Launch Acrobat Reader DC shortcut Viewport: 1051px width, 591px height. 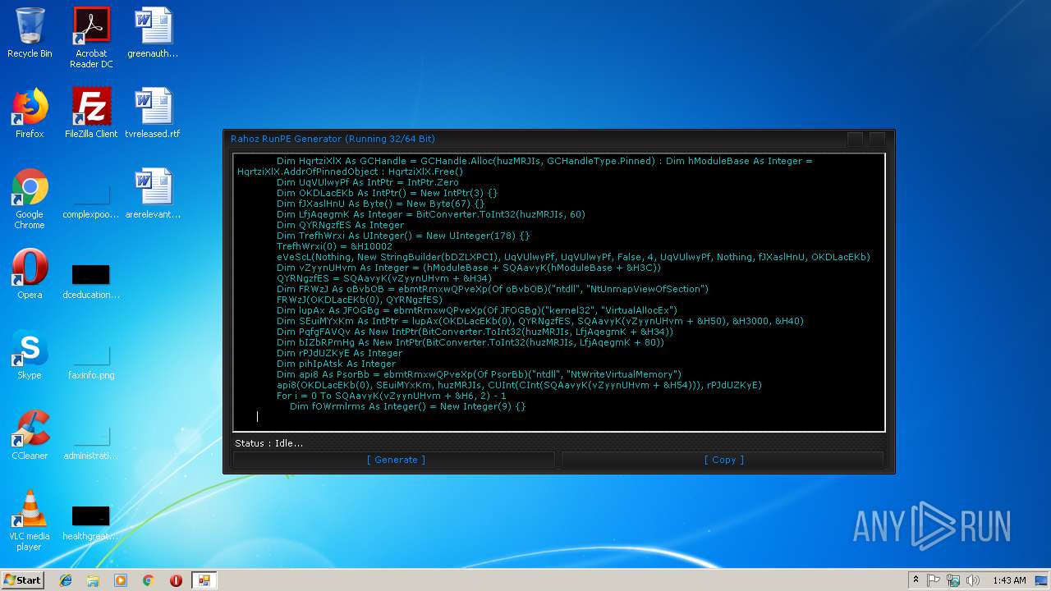(91, 39)
